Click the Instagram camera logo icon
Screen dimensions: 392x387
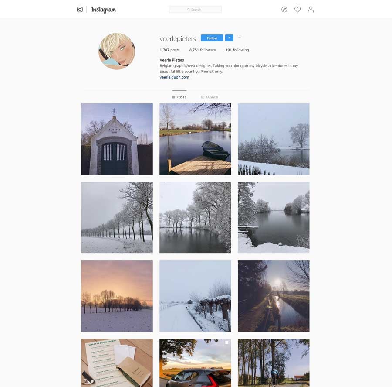[80, 10]
